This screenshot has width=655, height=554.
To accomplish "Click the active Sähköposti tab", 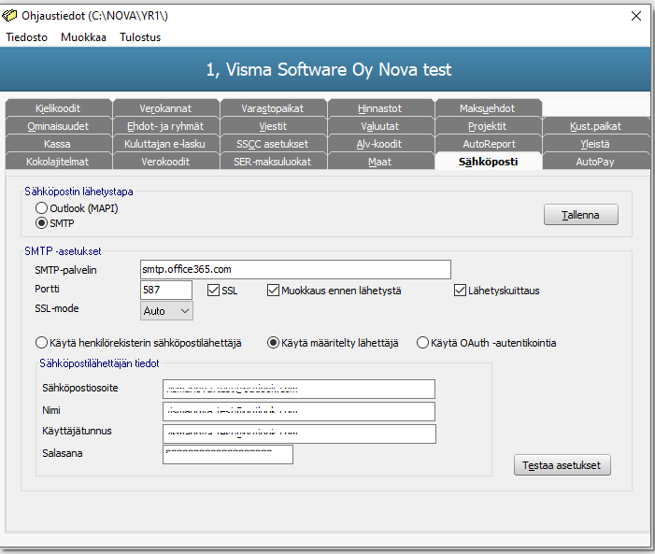I will [x=489, y=162].
